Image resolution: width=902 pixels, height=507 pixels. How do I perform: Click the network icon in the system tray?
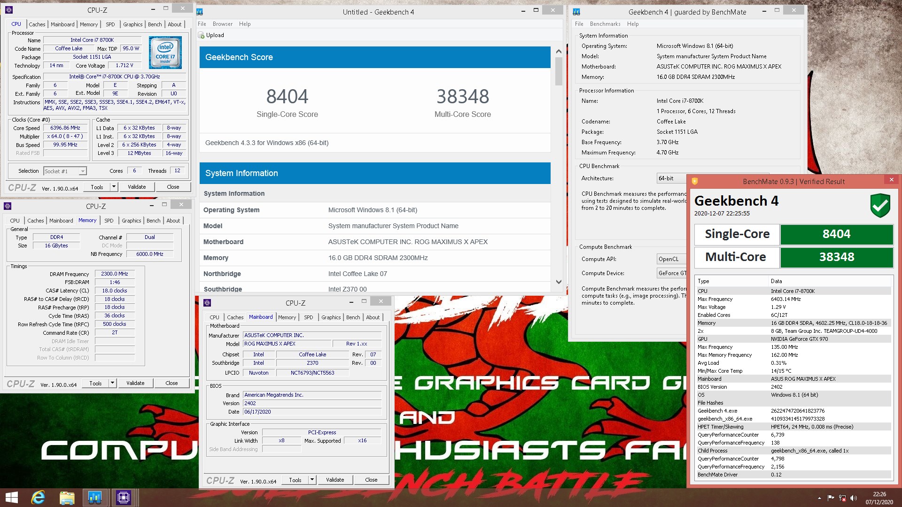coord(842,498)
